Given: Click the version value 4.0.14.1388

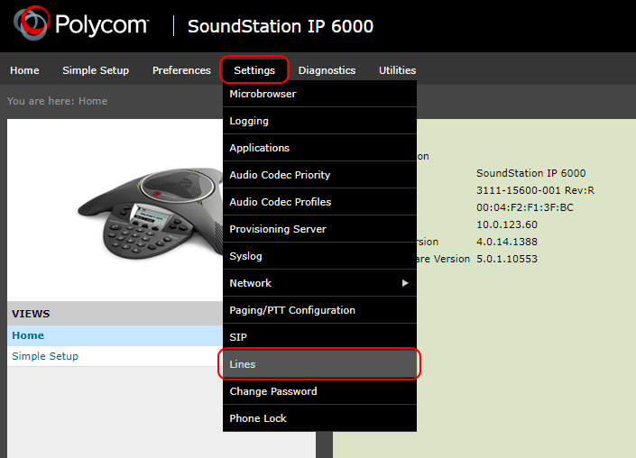Looking at the screenshot, I should tap(507, 242).
